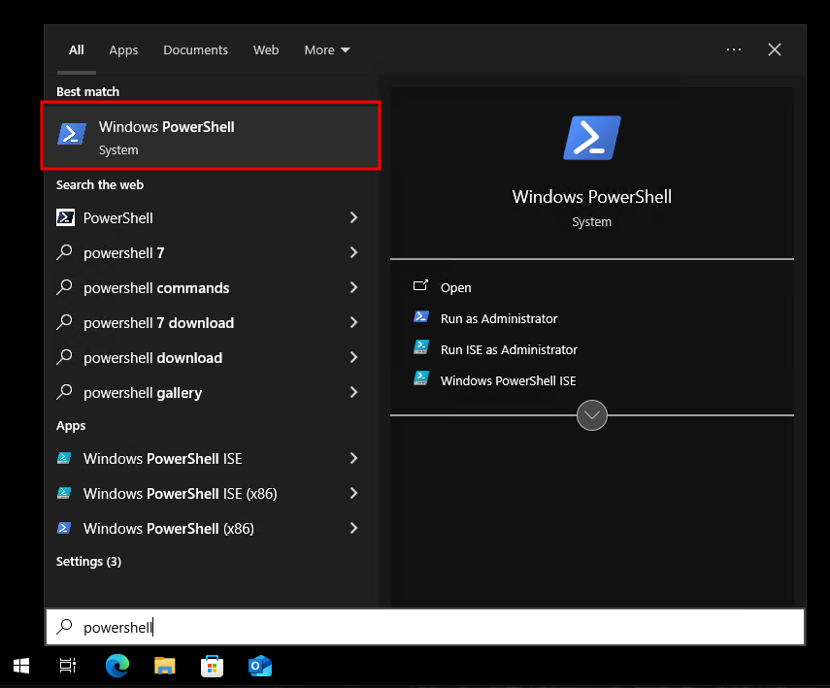Expand options for Windows PowerShell ISE (x86)

coord(353,493)
